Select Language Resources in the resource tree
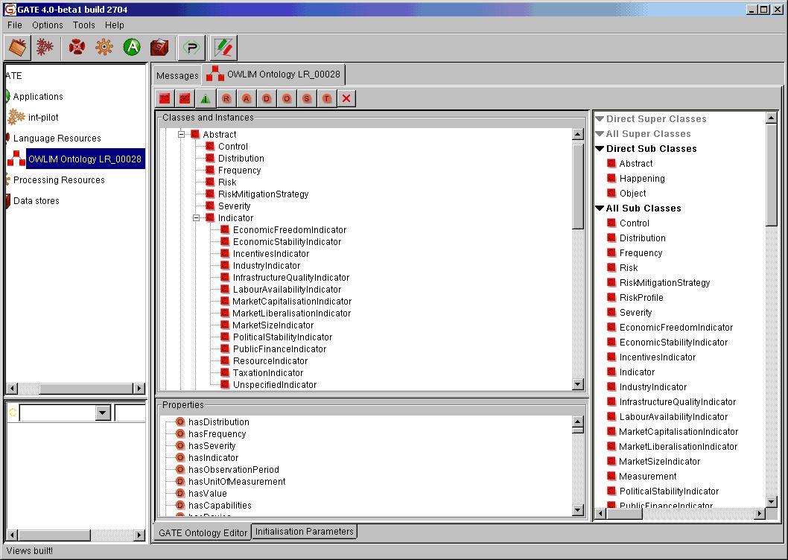This screenshot has height=560, width=788. (57, 139)
